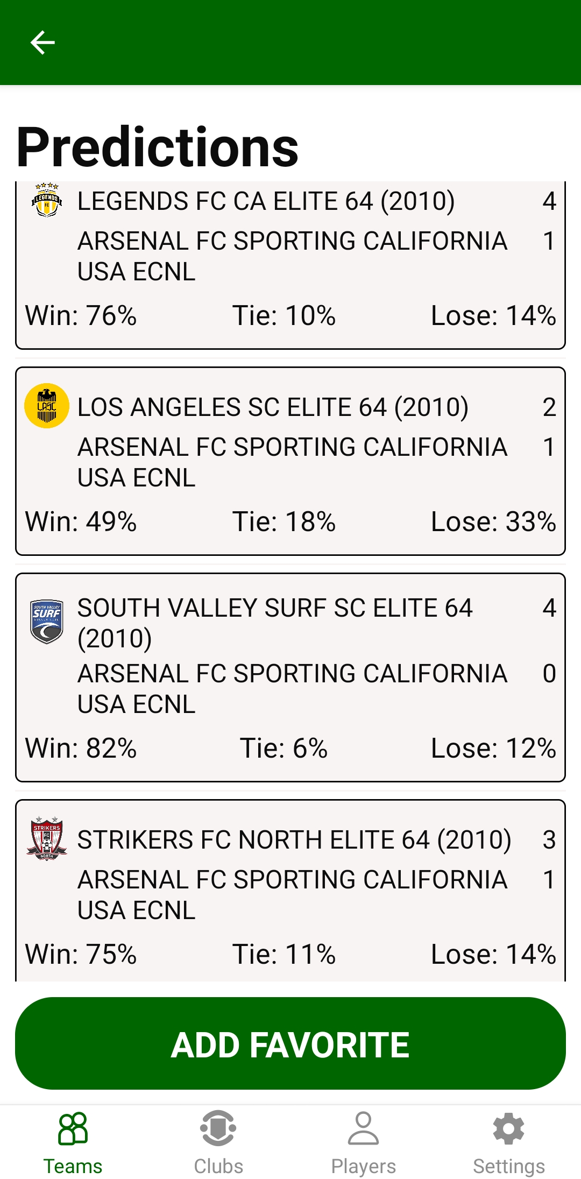This screenshot has width=581, height=1179.
Task: Select LEGENDS FC CA ELITE 64 team name
Action: 266,201
